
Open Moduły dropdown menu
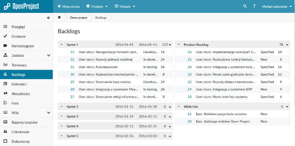(125, 7)
